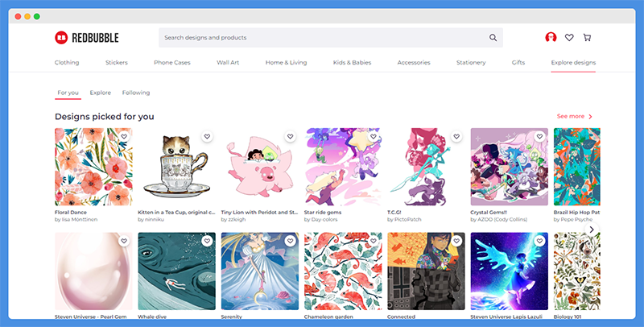
Task: Switch to the Following tab
Action: [136, 93]
